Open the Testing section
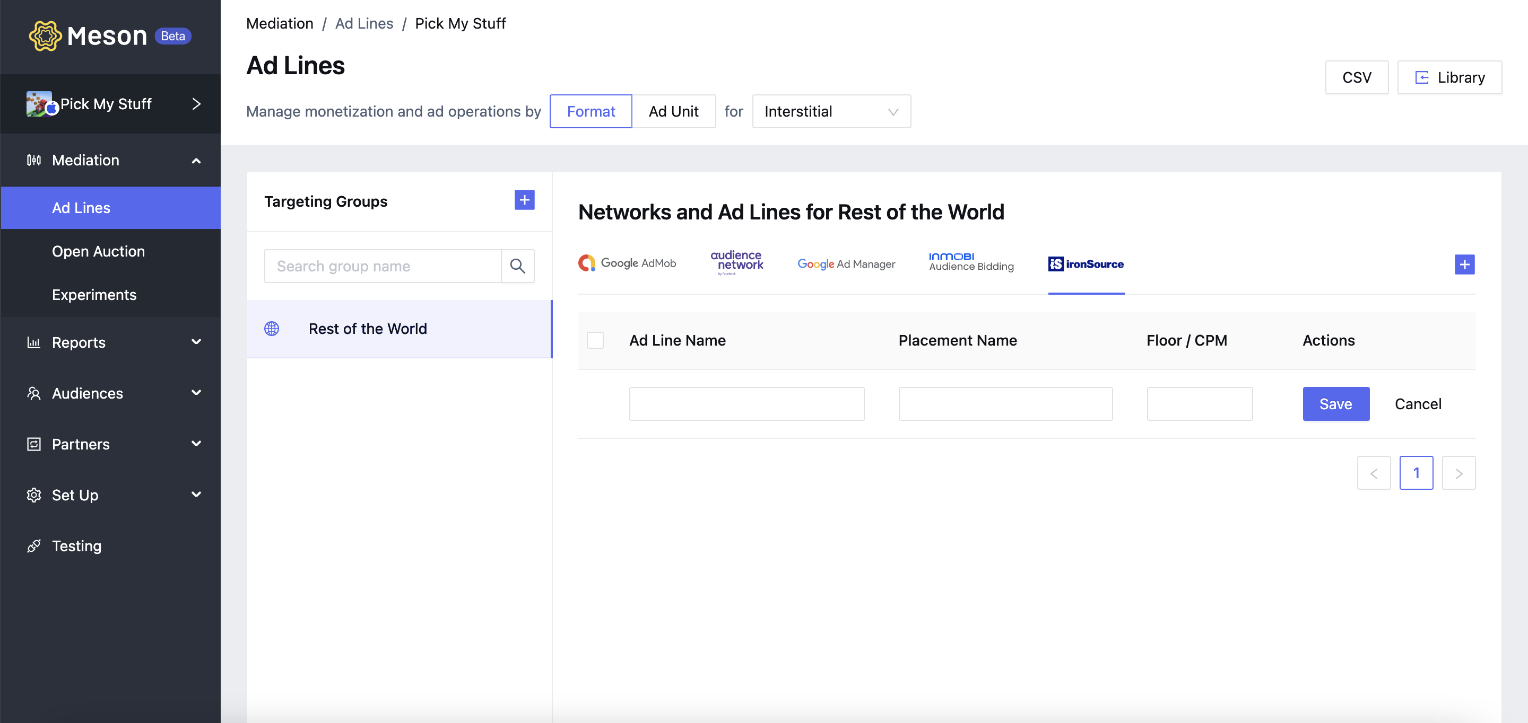This screenshot has width=1528, height=723. coord(76,546)
